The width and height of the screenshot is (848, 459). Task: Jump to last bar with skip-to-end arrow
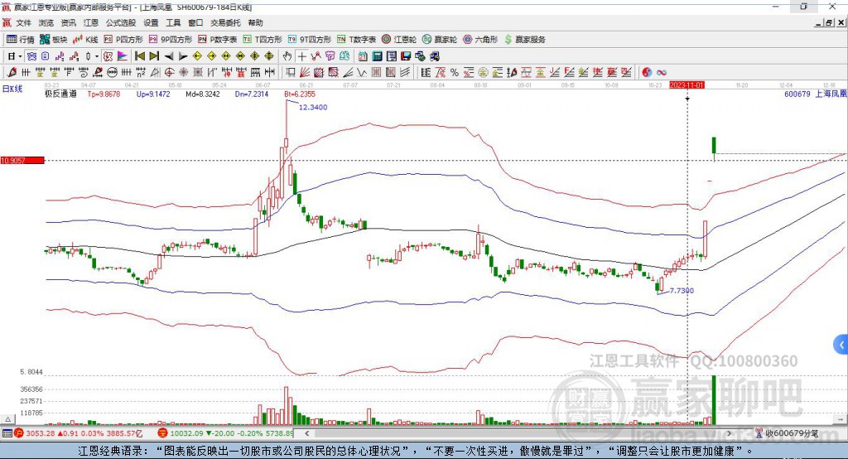[154, 56]
